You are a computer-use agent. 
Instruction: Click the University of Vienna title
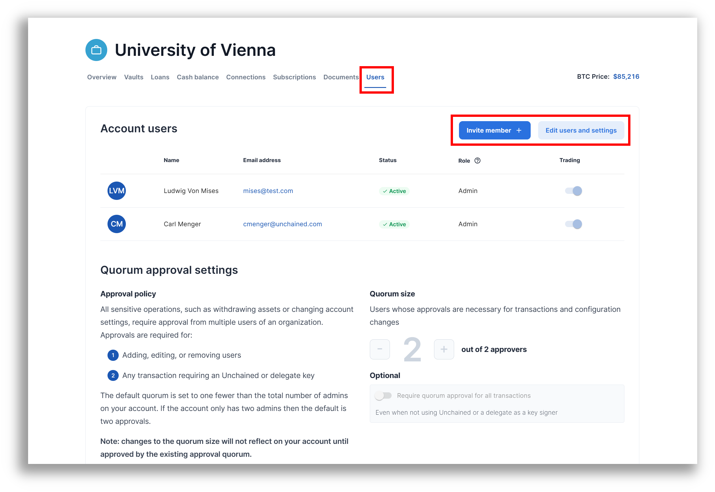pos(195,50)
